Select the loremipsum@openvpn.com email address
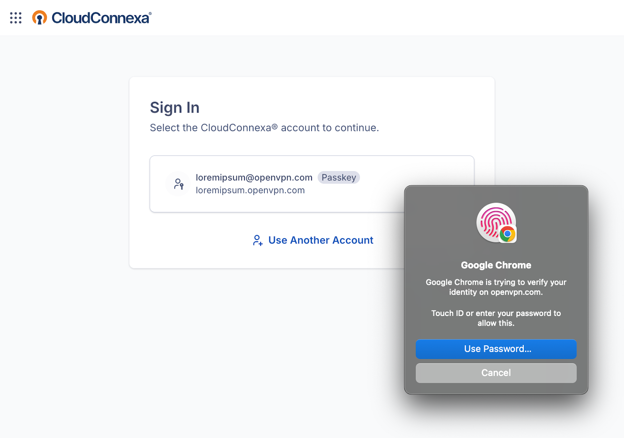 click(x=254, y=178)
